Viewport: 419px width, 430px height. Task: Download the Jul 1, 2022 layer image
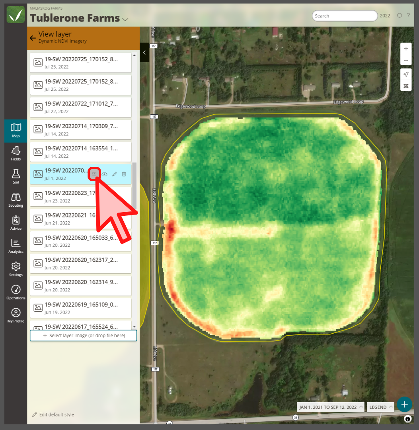tap(104, 174)
